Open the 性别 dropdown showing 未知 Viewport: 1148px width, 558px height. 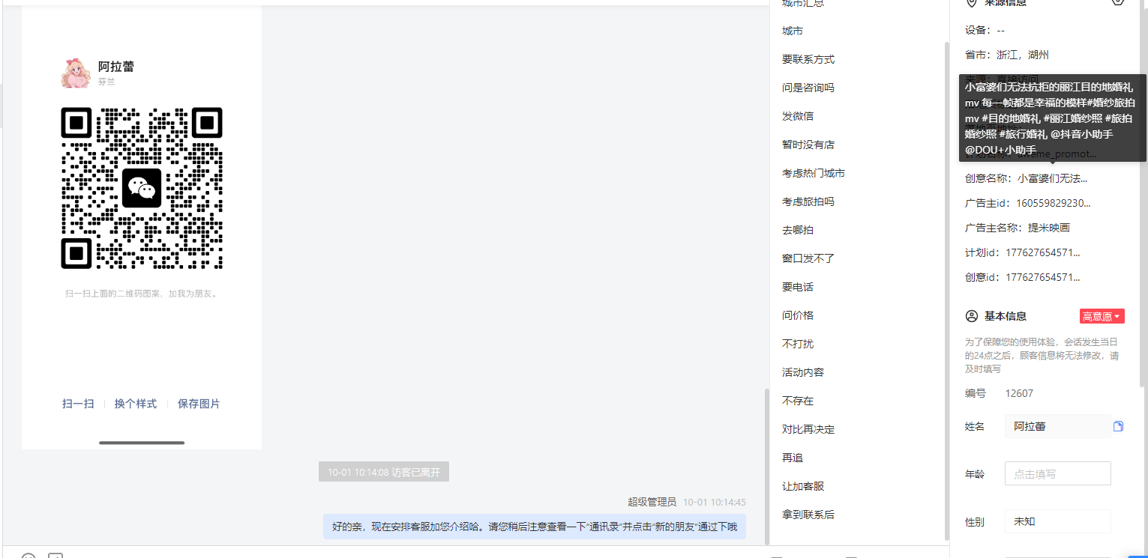click(1057, 521)
